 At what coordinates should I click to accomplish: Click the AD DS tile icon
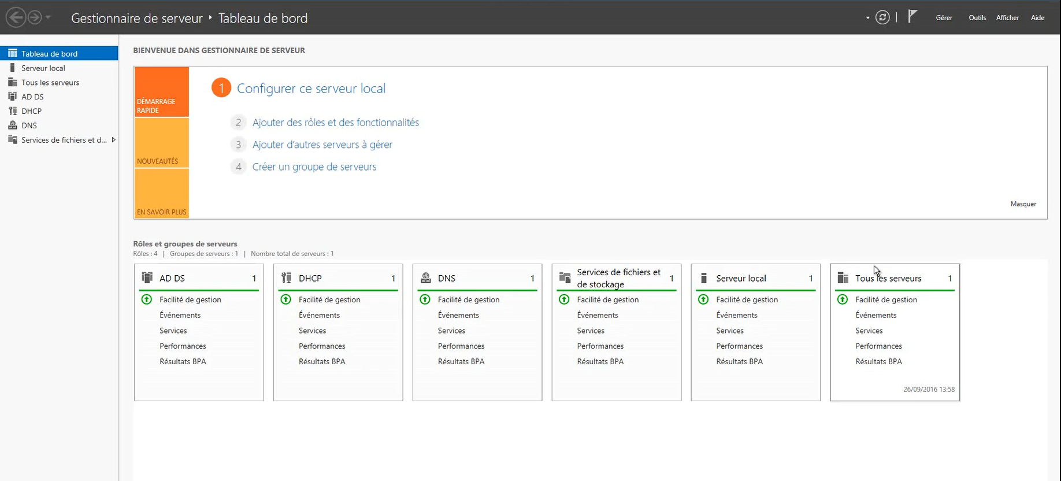click(147, 278)
